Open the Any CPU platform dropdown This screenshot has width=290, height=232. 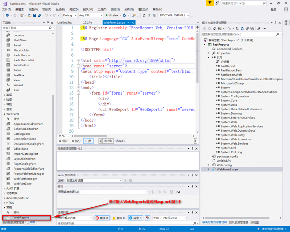pyautogui.click(x=91, y=15)
